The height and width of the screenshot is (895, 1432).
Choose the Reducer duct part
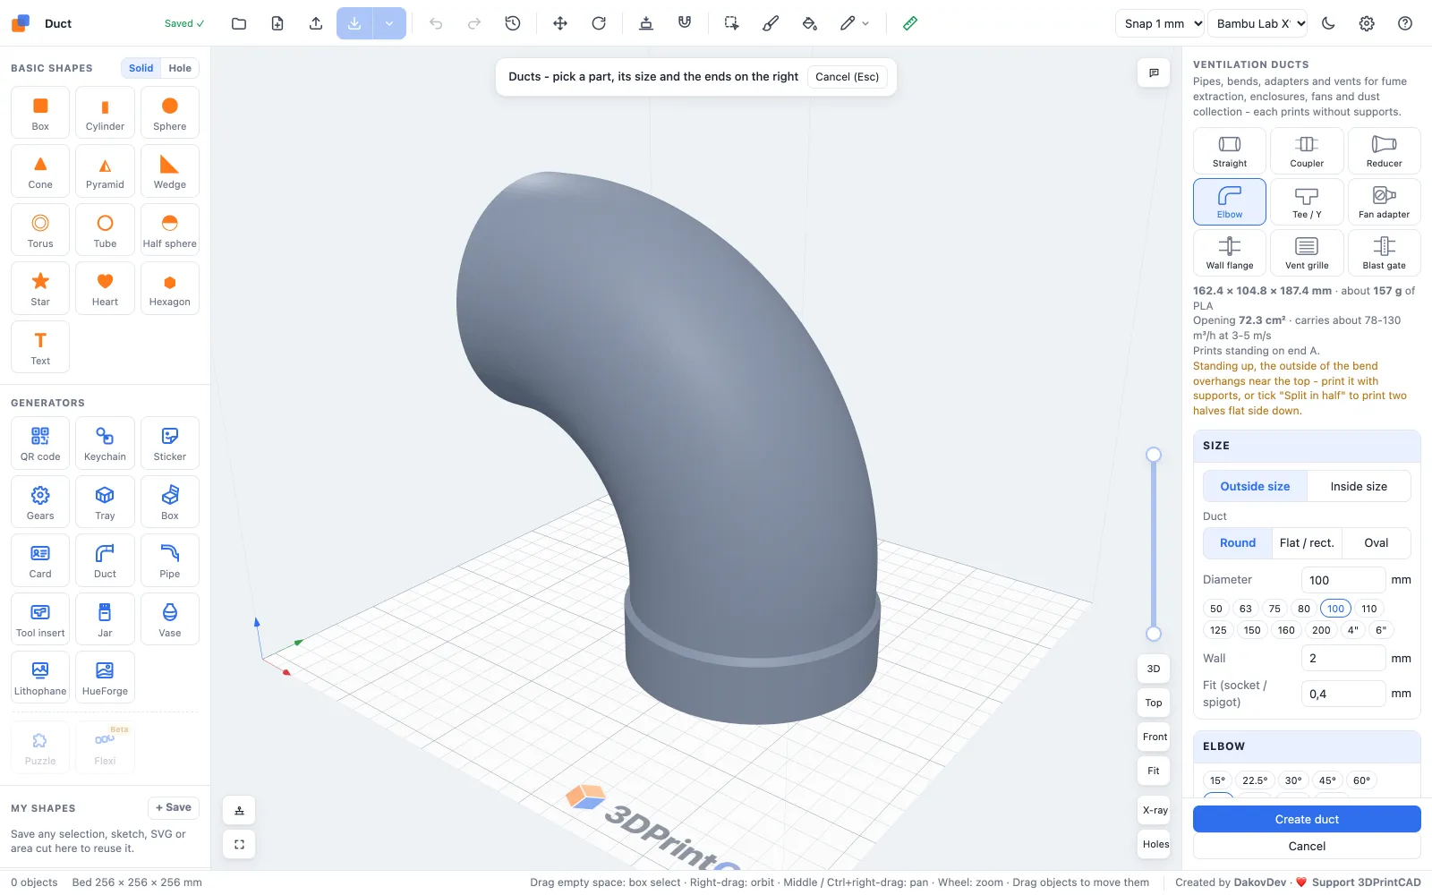pos(1384,150)
